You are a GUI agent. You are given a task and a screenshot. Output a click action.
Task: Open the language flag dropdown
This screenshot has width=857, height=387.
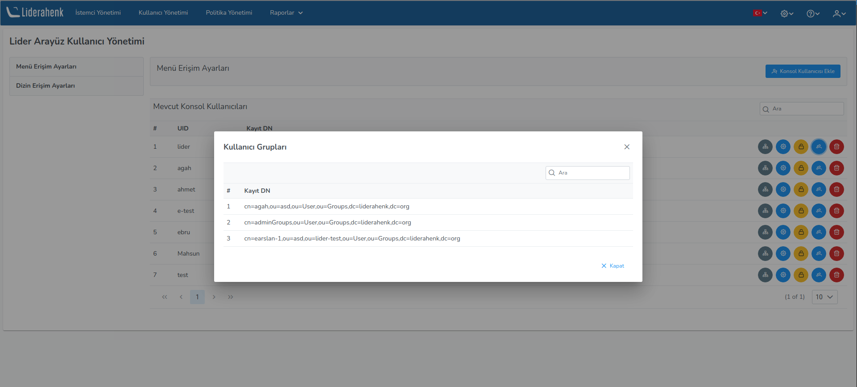click(x=760, y=13)
